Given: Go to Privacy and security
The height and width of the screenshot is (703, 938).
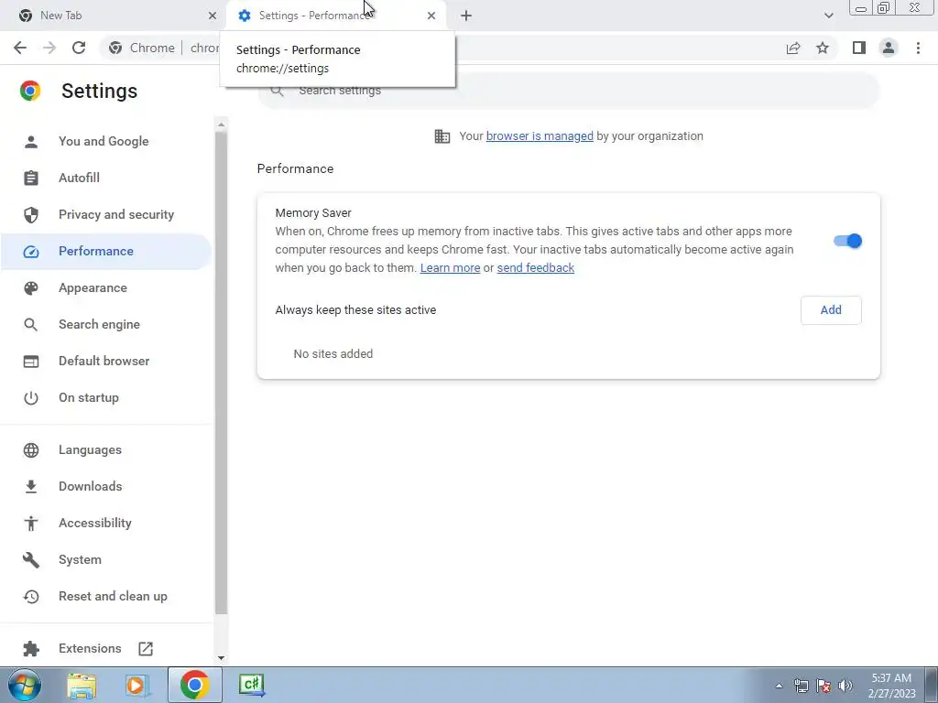Looking at the screenshot, I should click(116, 214).
